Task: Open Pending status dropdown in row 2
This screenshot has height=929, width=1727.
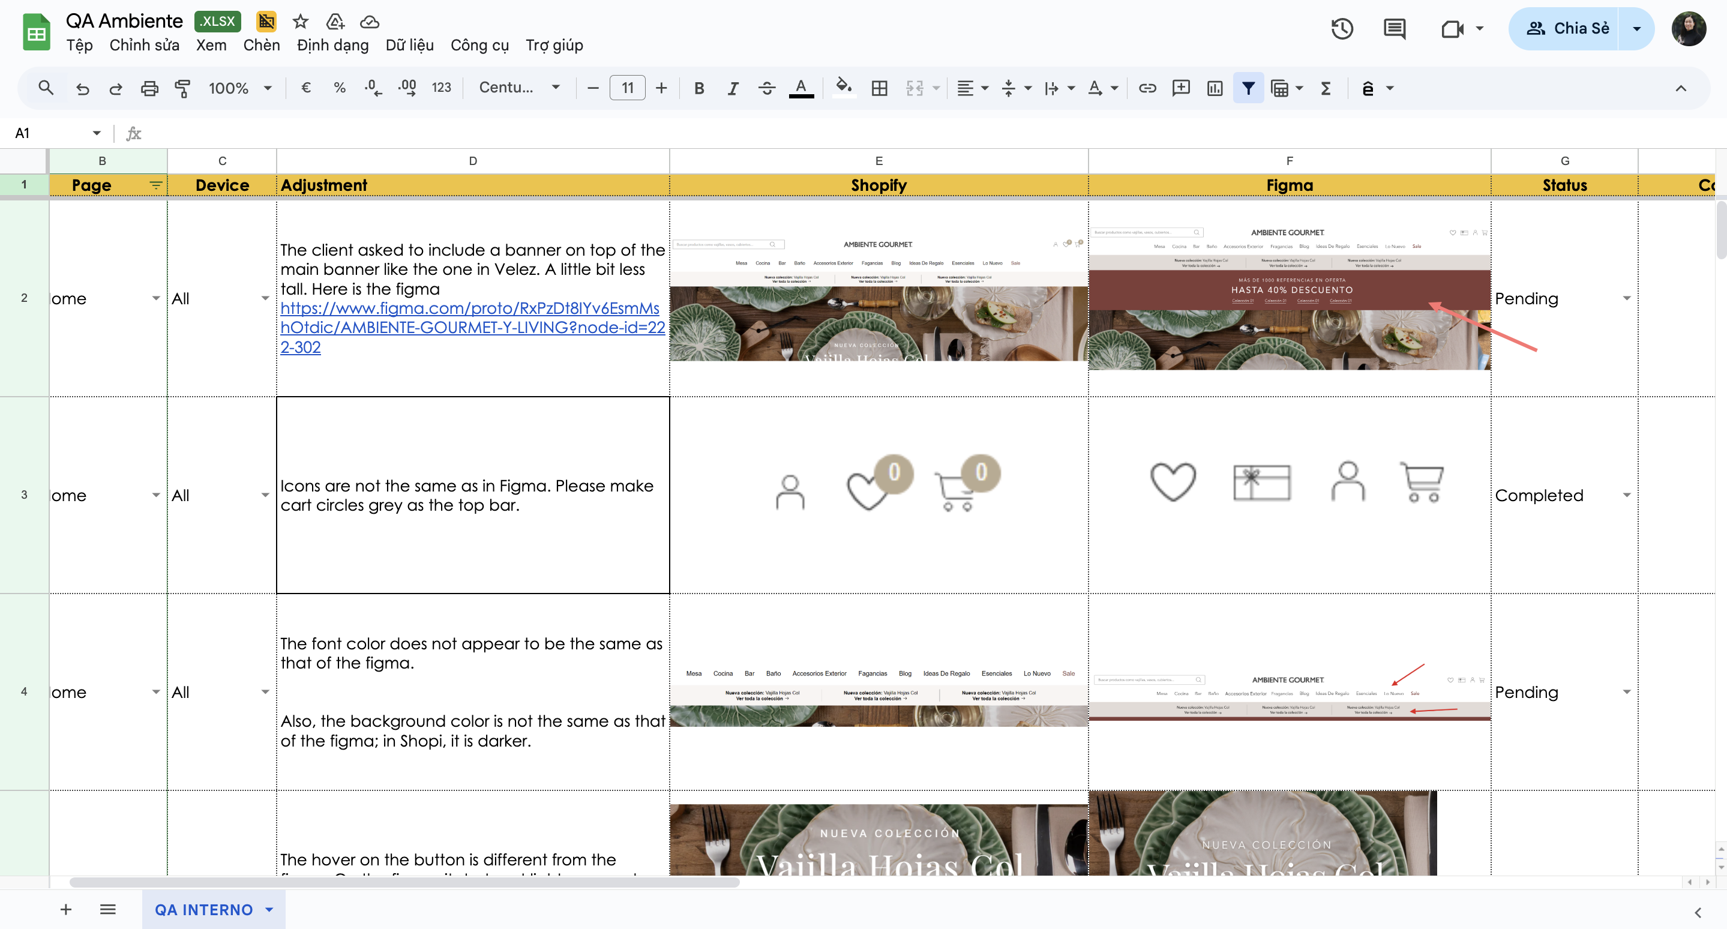Action: click(1626, 298)
